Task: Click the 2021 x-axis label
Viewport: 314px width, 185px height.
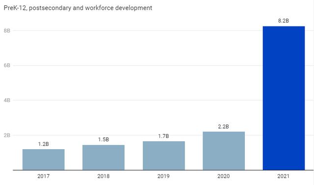Action: (x=284, y=176)
